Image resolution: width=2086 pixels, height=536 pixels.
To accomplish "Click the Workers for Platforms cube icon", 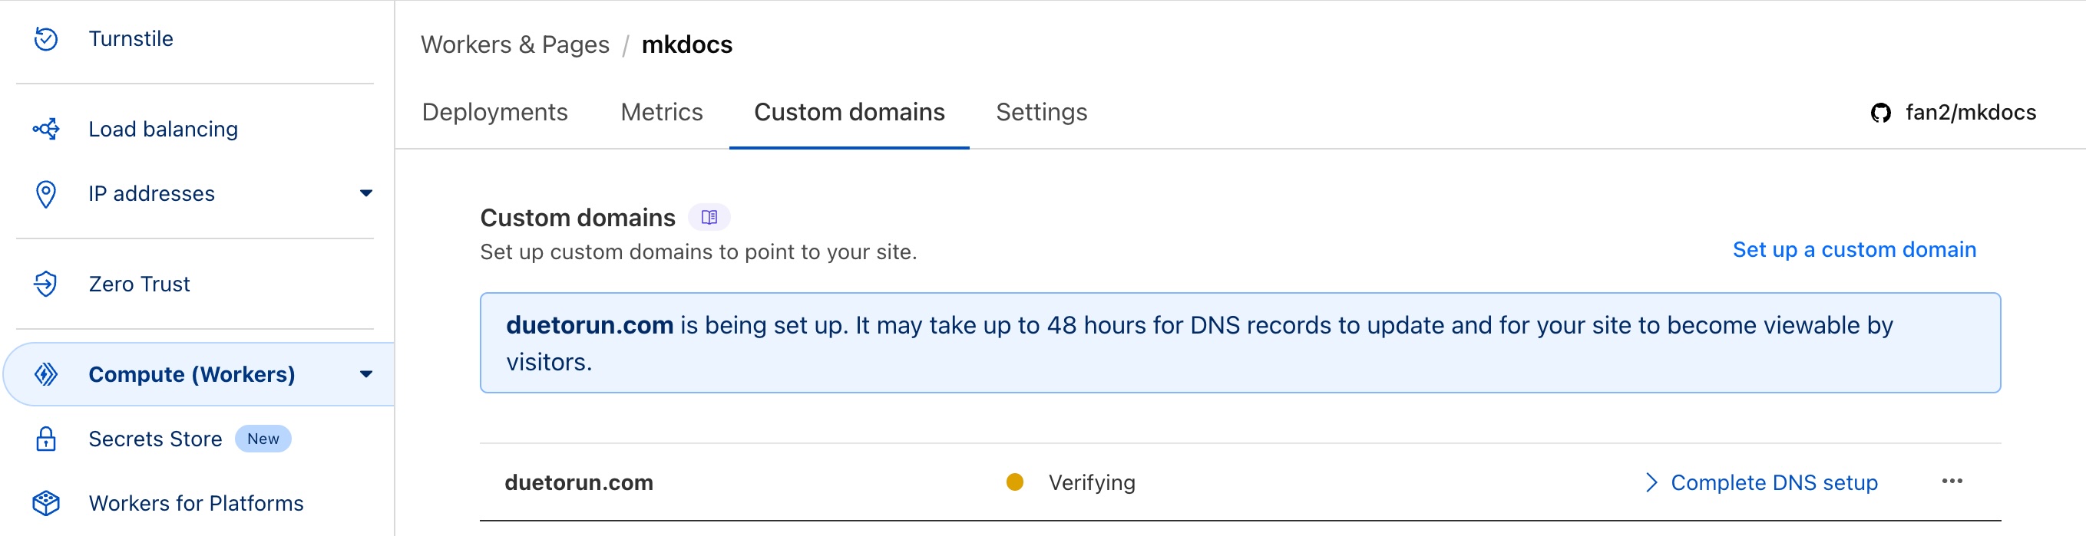I will pyautogui.click(x=45, y=502).
